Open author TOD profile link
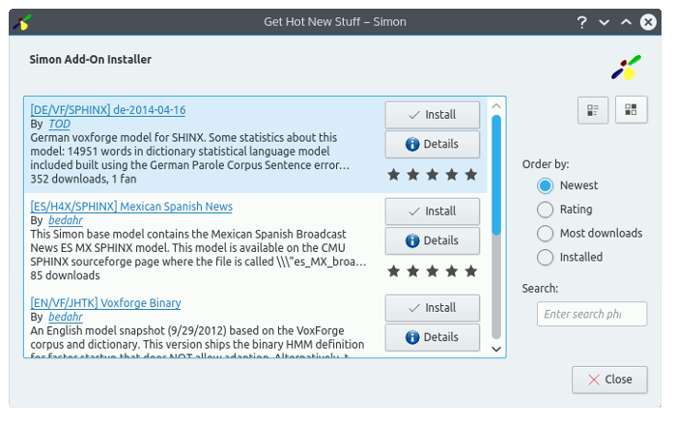Viewport: 676px width, 422px height. pyautogui.click(x=59, y=124)
